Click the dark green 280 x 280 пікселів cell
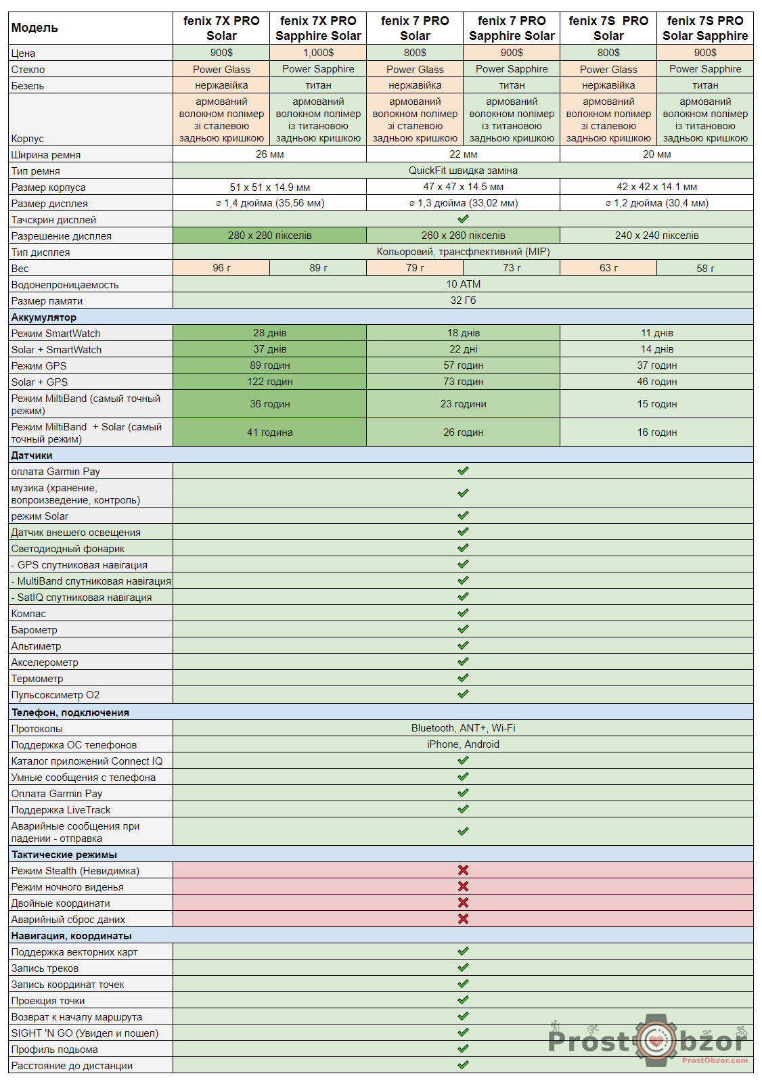 click(269, 235)
